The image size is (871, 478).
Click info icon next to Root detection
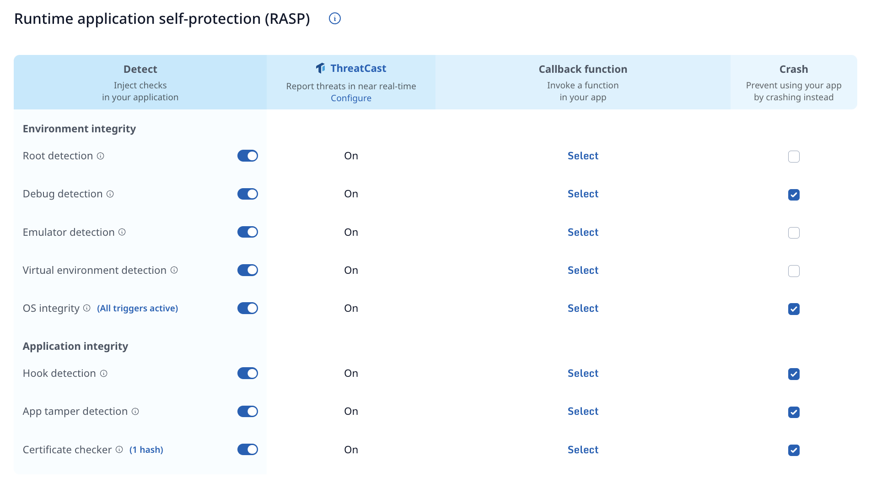[x=101, y=156]
